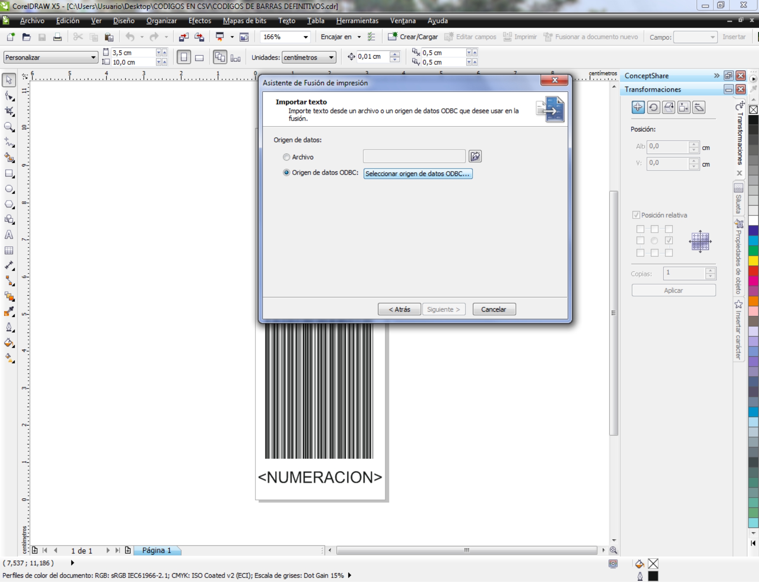759x582 pixels.
Task: Select the Table tool
Action: tap(9, 251)
